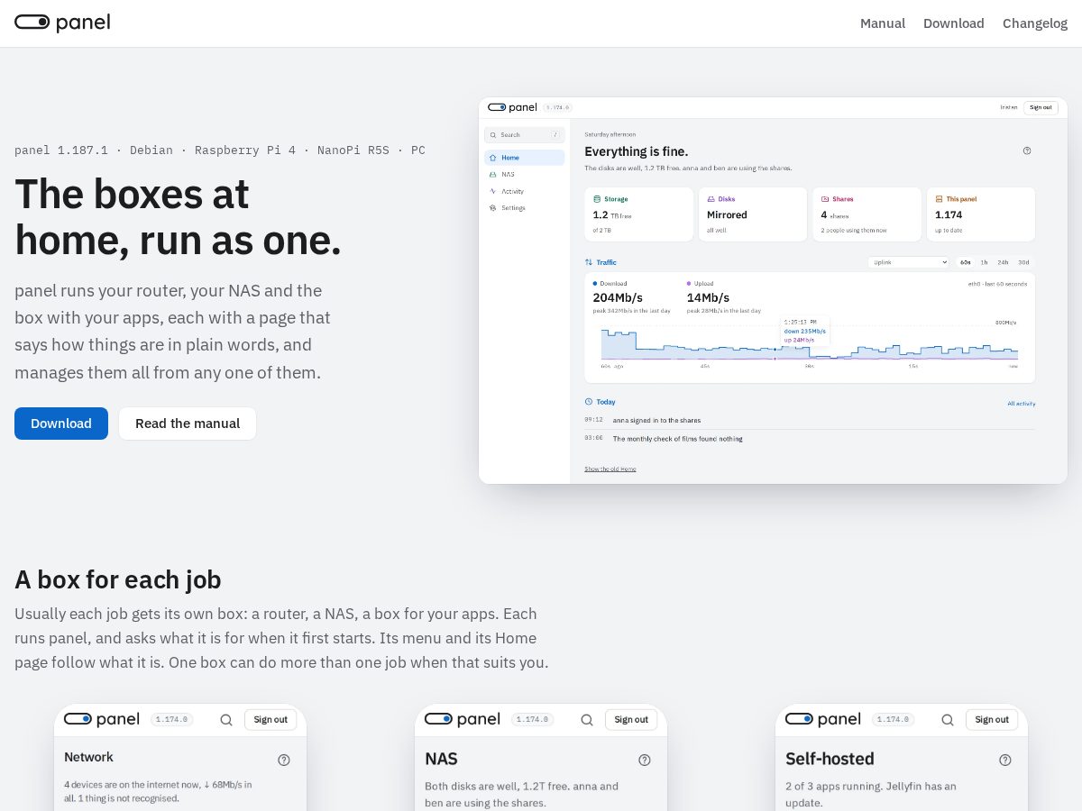1082x811 pixels.
Task: Click the panel logo on the NAS card
Action: coord(463,719)
